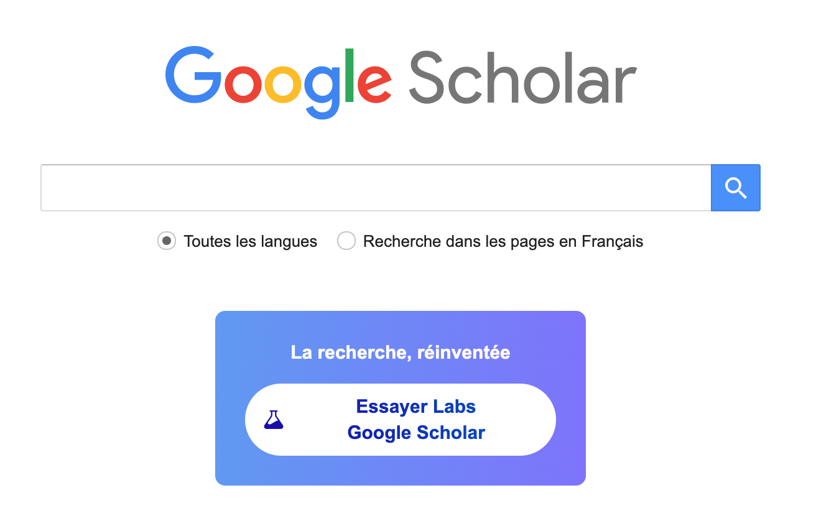The width and height of the screenshot is (816, 521).
Task: Click the magnifying glass search icon
Action: click(x=736, y=188)
